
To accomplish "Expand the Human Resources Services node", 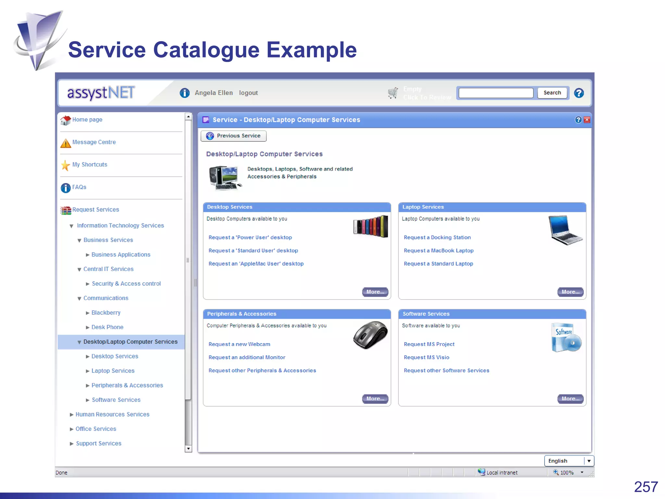I will (x=71, y=415).
